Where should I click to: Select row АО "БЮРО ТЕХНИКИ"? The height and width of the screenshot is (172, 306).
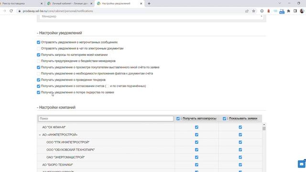coord(149,165)
